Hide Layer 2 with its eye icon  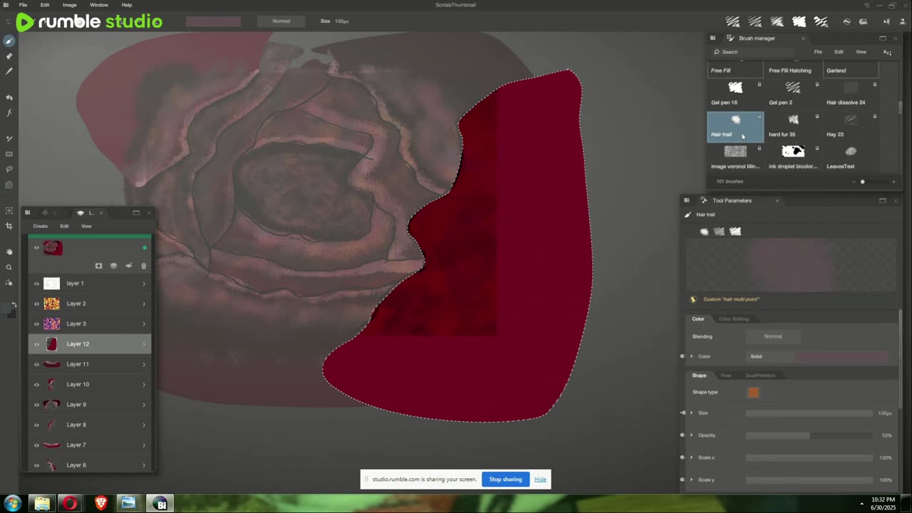36,304
